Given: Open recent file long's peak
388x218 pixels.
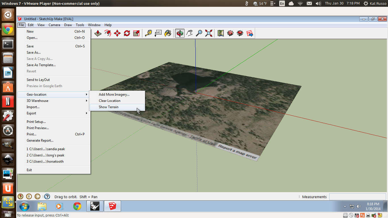Looking at the screenshot, I should pos(53,155).
